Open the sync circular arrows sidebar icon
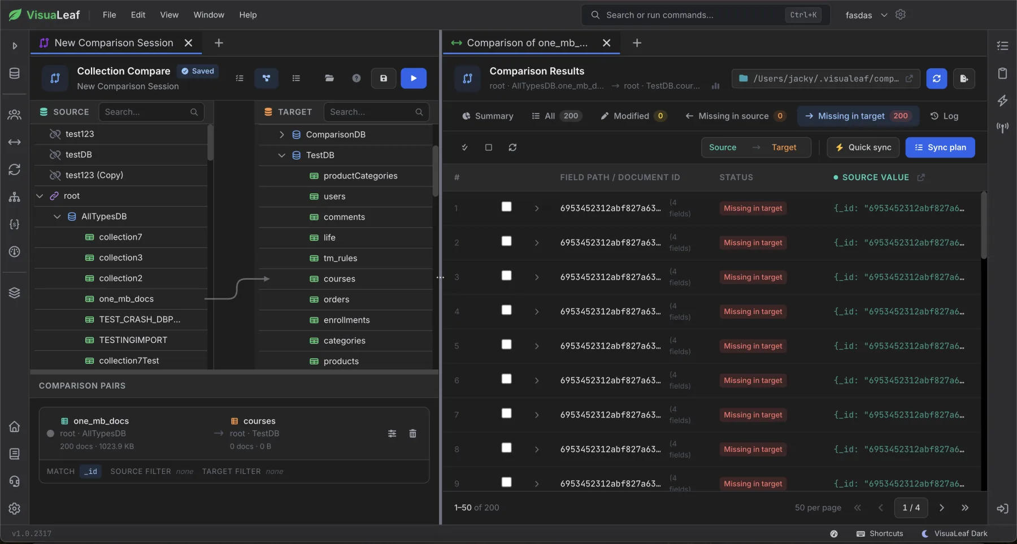The width and height of the screenshot is (1017, 544). 15,169
